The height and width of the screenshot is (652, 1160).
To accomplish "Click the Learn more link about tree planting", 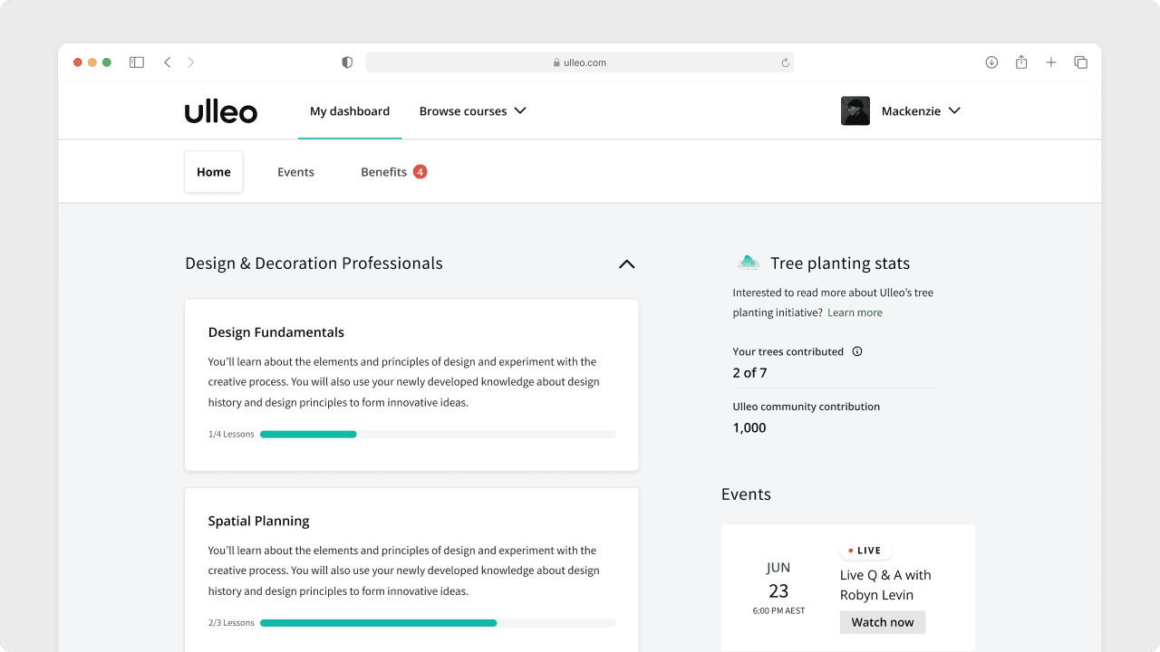I will (x=855, y=312).
